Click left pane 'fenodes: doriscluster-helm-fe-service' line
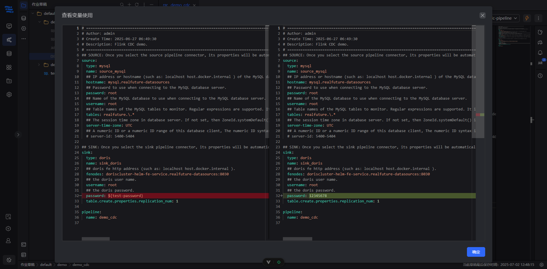The height and width of the screenshot is (269, 547). [157, 174]
